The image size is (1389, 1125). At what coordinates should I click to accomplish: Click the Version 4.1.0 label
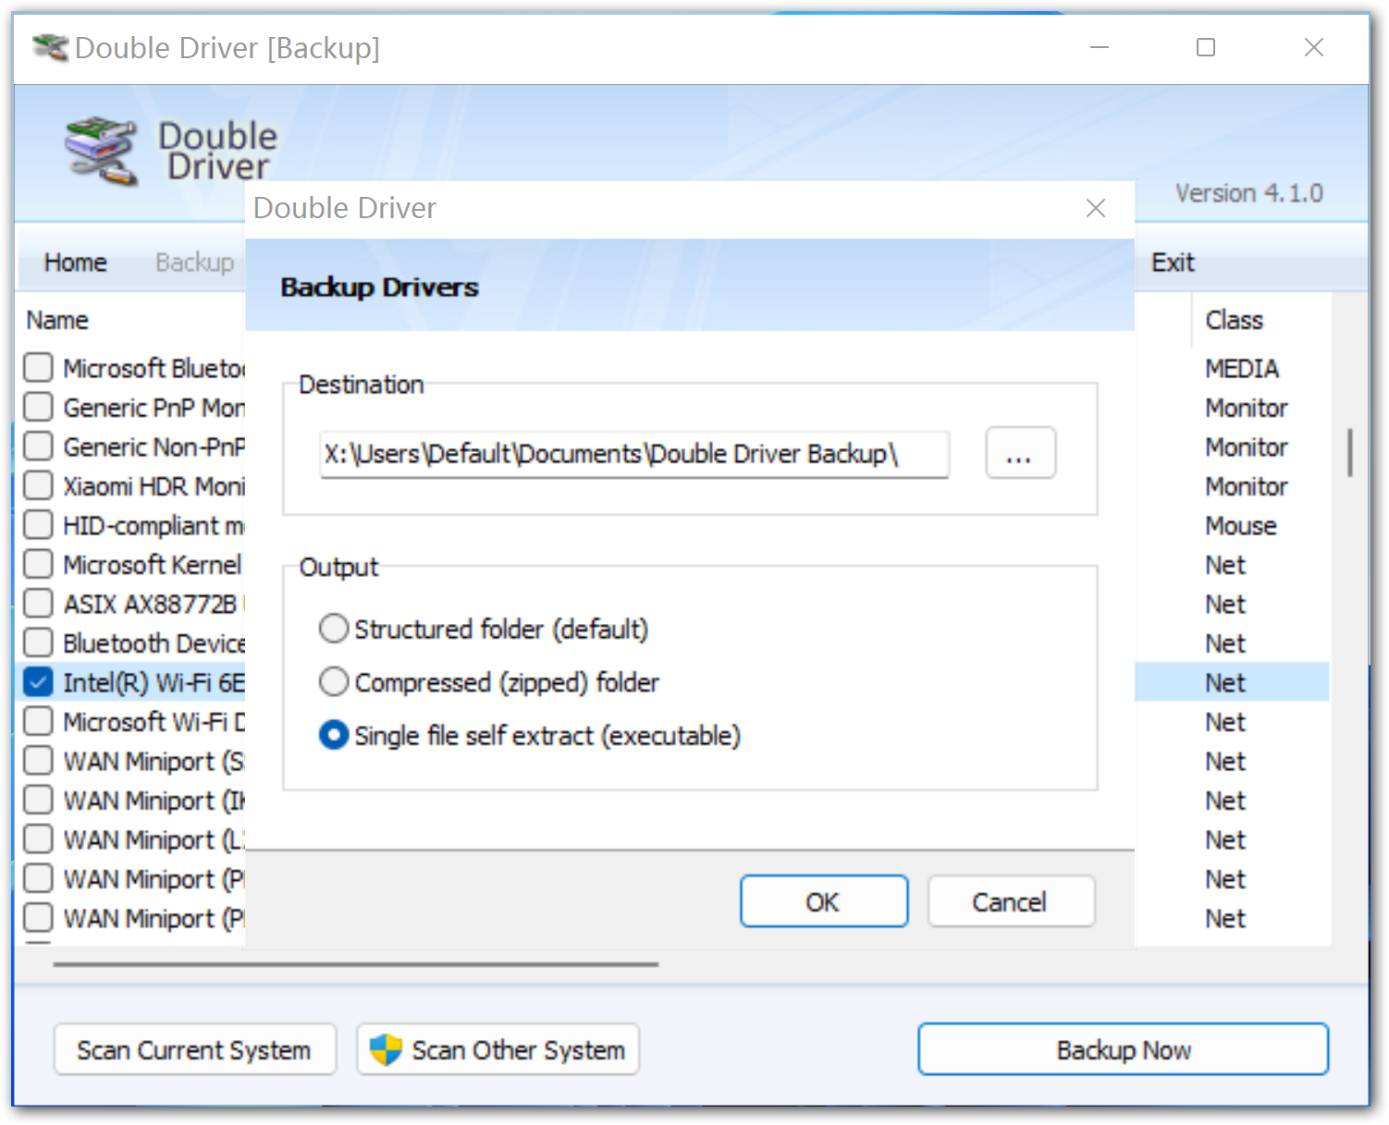(1248, 193)
